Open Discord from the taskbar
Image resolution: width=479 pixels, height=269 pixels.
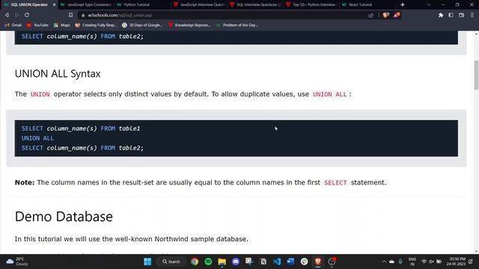[236, 262]
